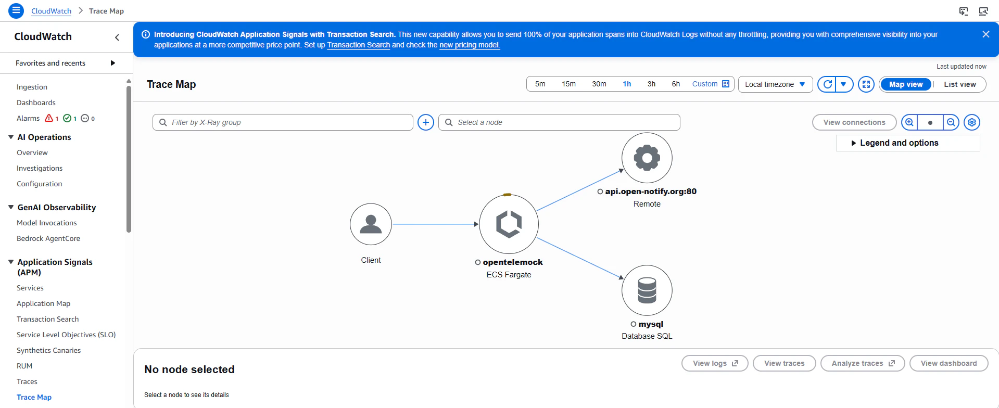Viewport: 999px width, 408px height.
Task: Focus the Select a node search field
Action: tap(559, 122)
